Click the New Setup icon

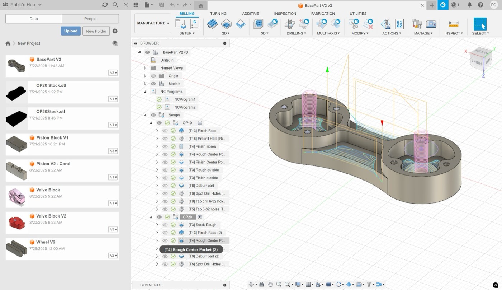tap(180, 24)
